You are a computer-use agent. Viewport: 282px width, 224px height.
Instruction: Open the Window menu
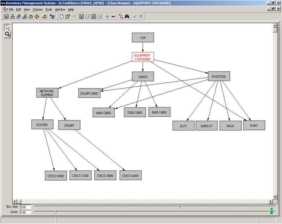tap(60, 10)
